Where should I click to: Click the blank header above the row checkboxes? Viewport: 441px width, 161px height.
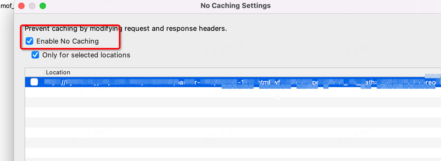point(34,73)
